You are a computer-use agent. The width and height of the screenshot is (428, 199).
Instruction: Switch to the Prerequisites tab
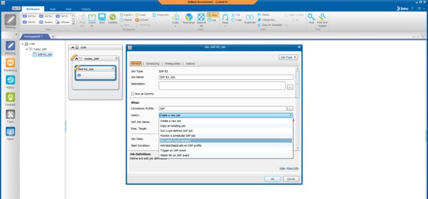click(173, 63)
